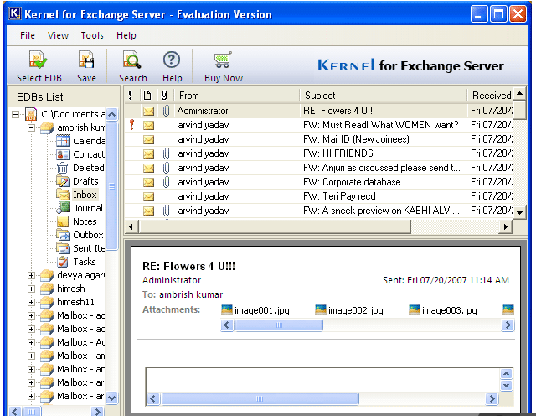This screenshot has height=416, width=536.
Task: Expand the himesh mailbox
Action: 31,289
